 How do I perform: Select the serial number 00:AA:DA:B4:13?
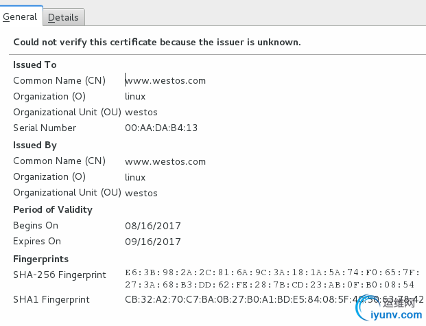point(161,128)
